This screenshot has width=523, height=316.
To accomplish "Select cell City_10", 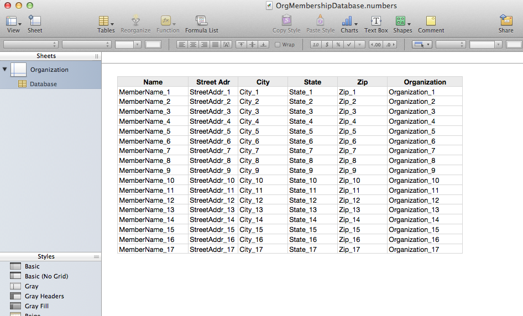I will point(263,180).
